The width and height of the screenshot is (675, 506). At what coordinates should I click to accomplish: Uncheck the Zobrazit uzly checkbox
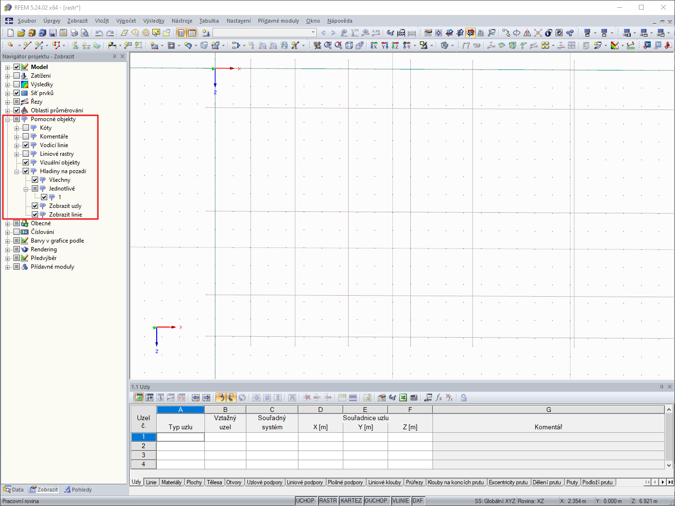(35, 206)
